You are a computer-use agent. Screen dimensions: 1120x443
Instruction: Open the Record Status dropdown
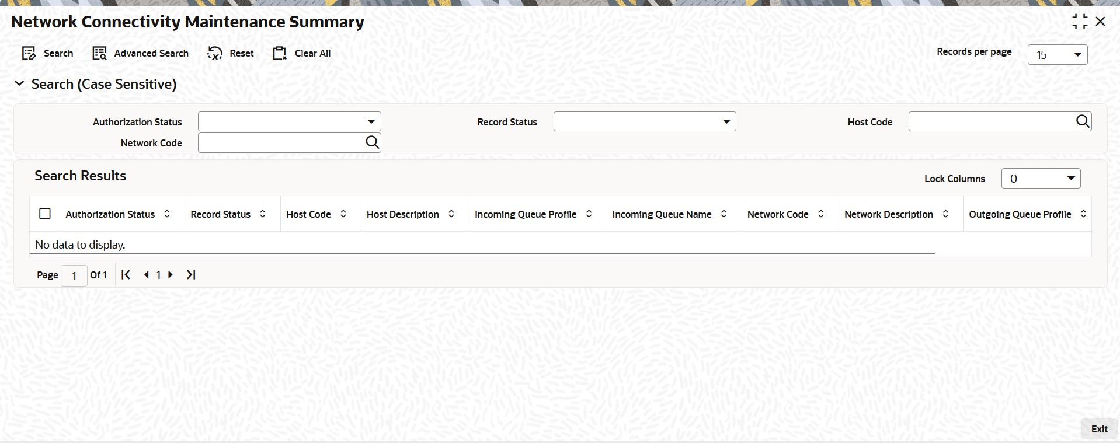(x=645, y=121)
